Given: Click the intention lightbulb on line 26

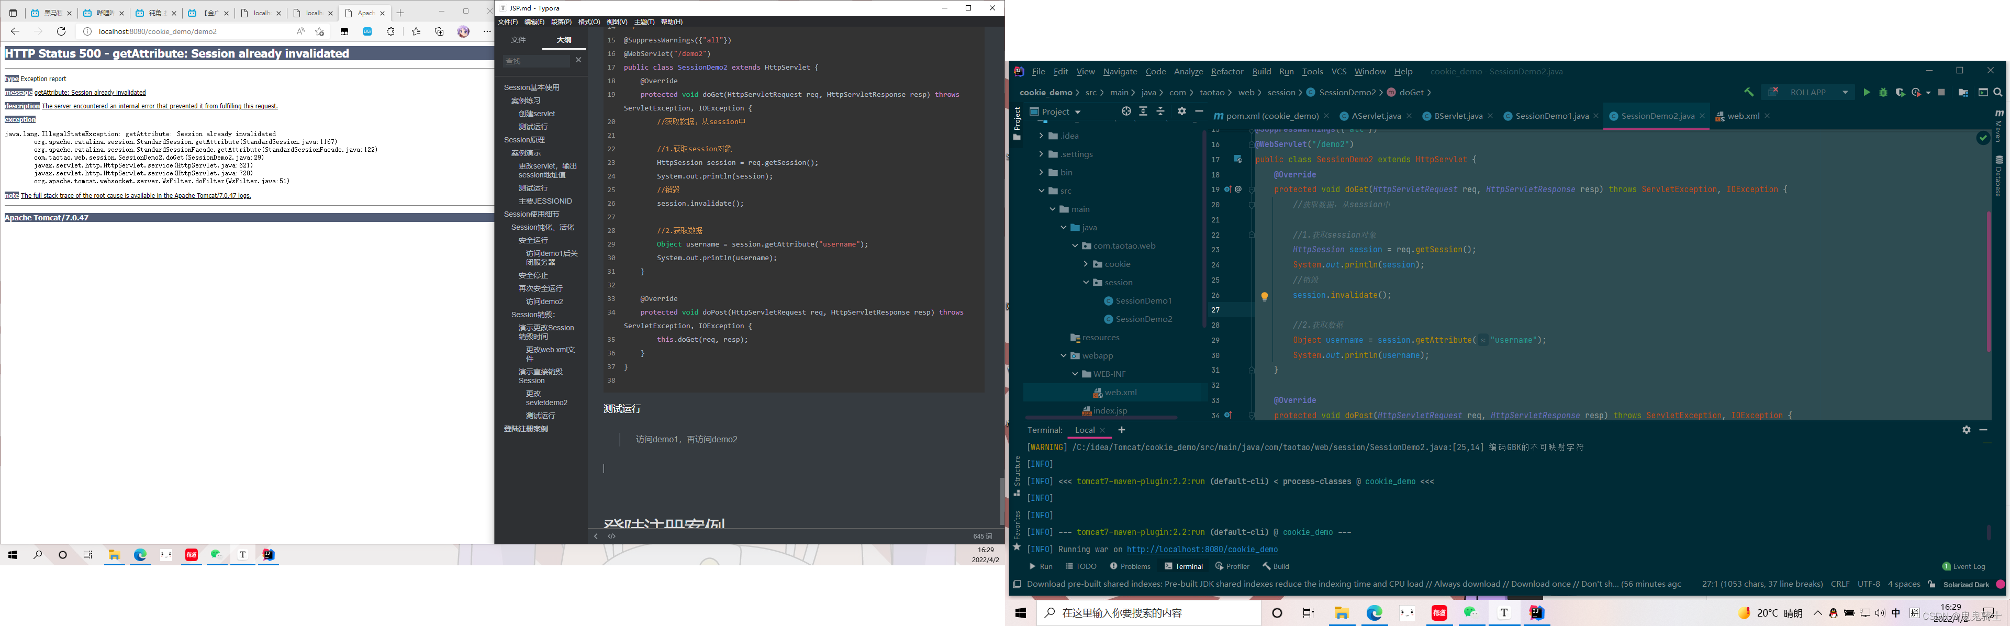Looking at the screenshot, I should 1265,297.
